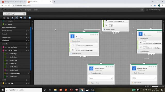Expand the Default Variables section
This screenshot has height=92, width=165.
(x=29, y=31)
